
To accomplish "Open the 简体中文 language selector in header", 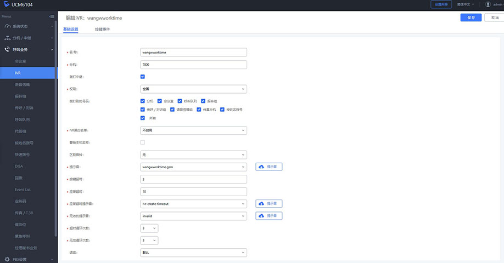I will coord(466,4).
